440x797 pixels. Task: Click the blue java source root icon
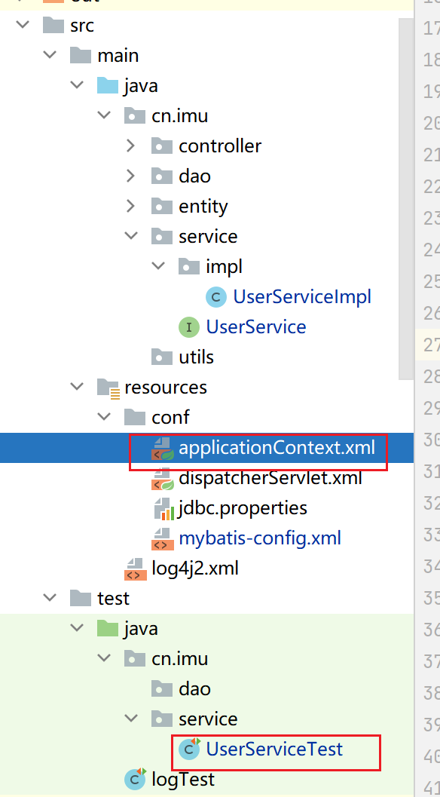pos(108,85)
